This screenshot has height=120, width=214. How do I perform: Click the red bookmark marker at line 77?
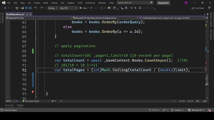[33, 92]
